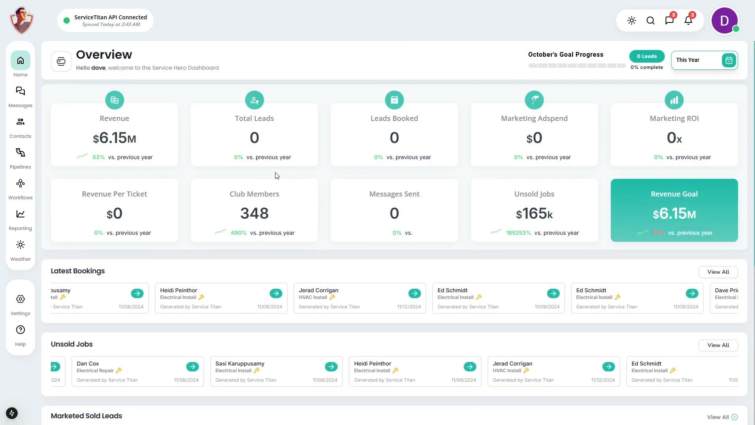Open the Reporting chart icon
The width and height of the screenshot is (755, 425).
pyautogui.click(x=20, y=214)
